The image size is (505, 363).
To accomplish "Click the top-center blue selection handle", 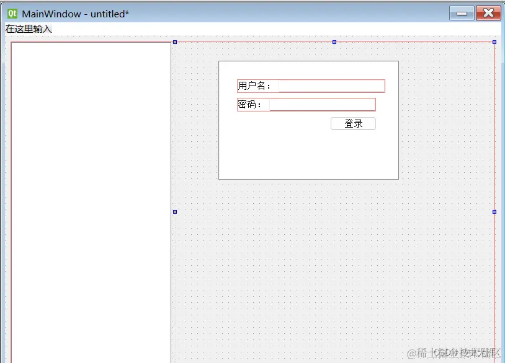I will coord(334,42).
